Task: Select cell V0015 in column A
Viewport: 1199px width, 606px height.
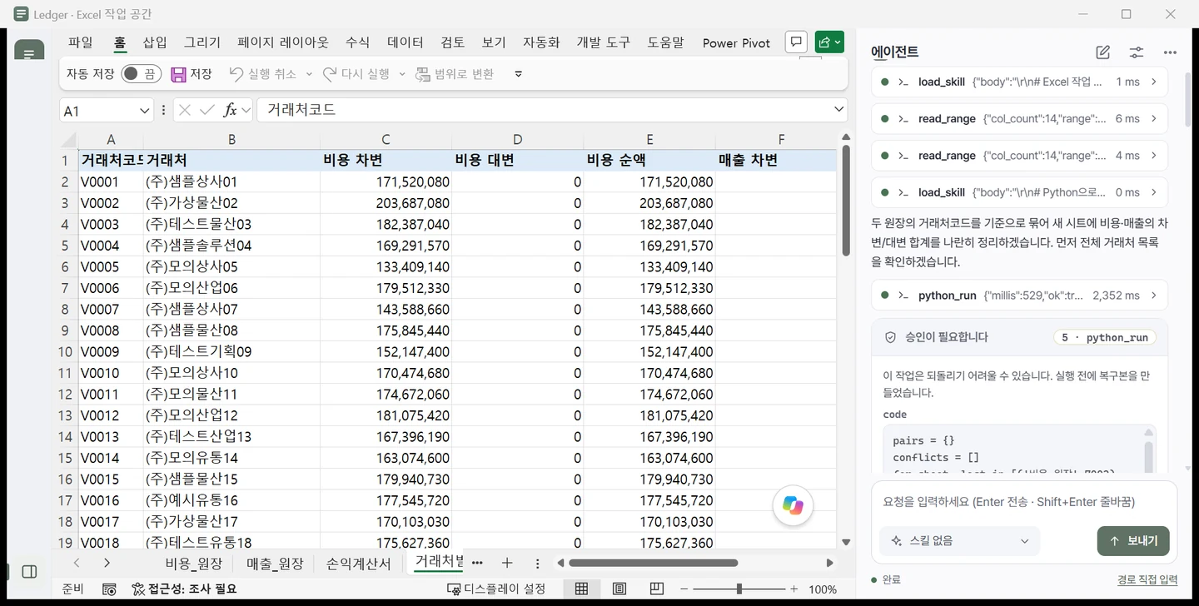Action: (111, 479)
